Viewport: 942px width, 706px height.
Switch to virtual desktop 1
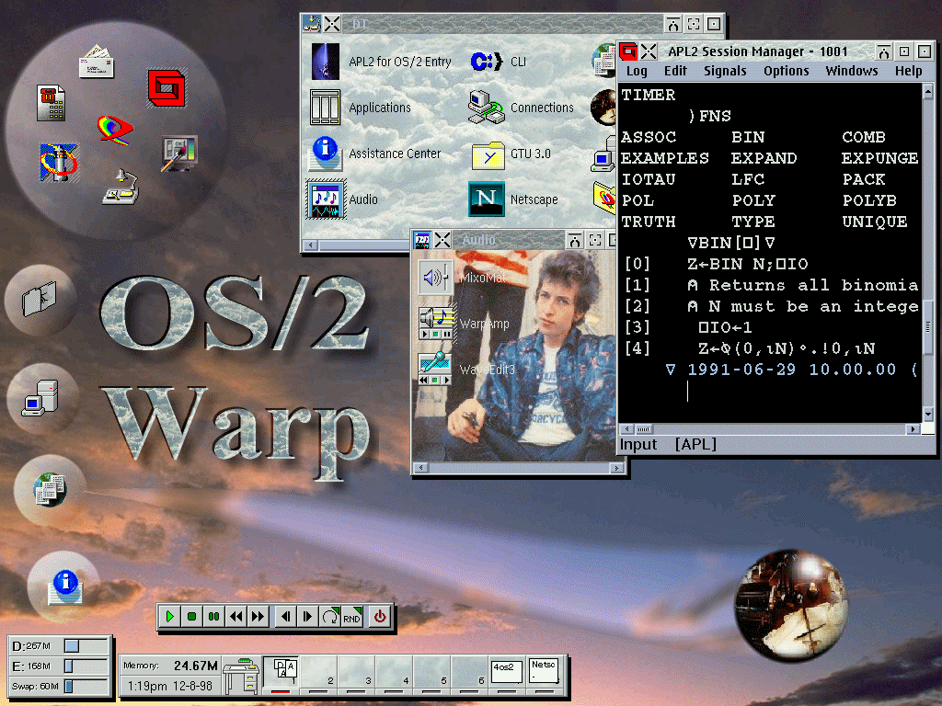click(281, 674)
